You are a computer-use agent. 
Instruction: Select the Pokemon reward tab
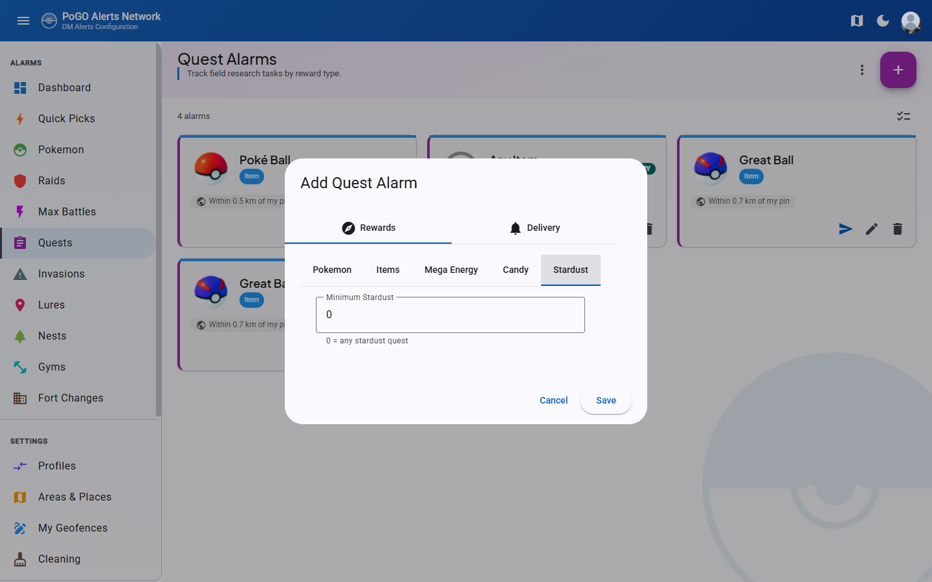tap(332, 270)
